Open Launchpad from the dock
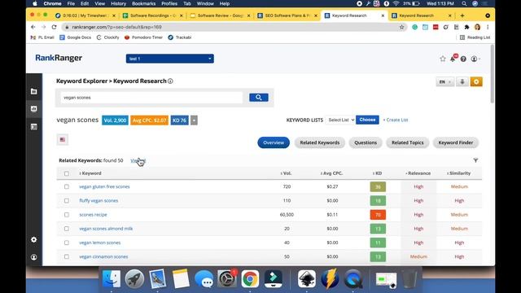The image size is (521, 293). (134, 278)
